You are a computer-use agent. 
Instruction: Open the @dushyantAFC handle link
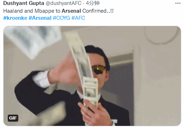(63, 3)
